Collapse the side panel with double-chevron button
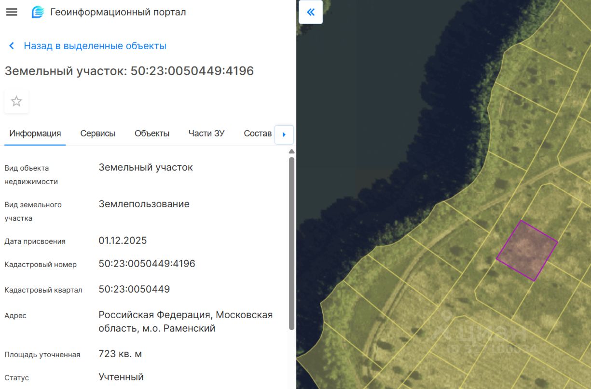This screenshot has width=591, height=389. click(311, 12)
